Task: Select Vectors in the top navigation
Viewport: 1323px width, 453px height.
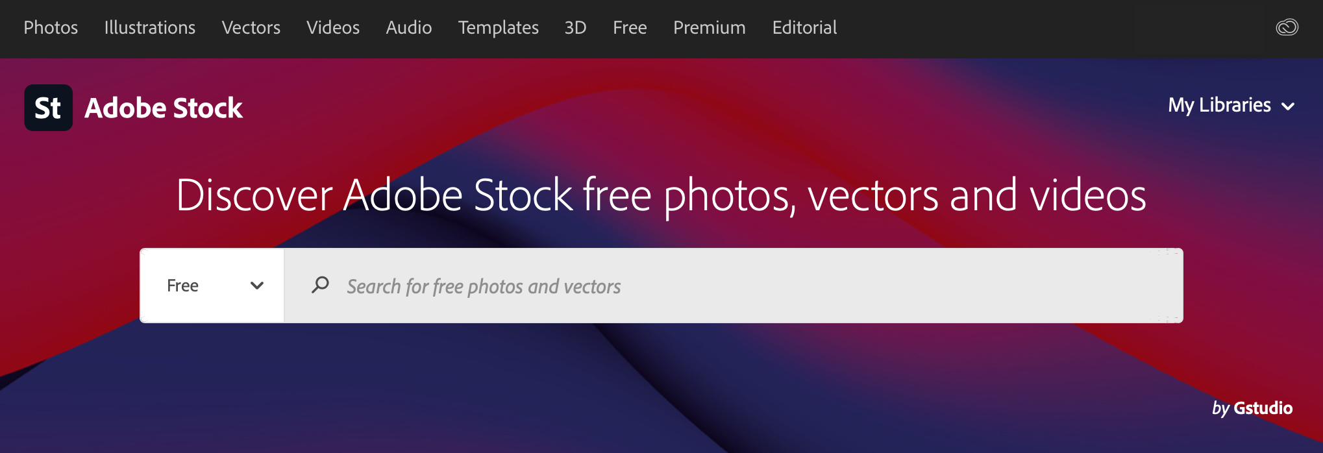Action: point(251,27)
